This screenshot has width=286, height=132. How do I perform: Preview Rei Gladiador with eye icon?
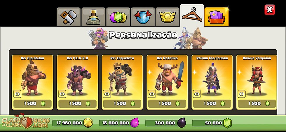pyautogui.click(x=17, y=94)
